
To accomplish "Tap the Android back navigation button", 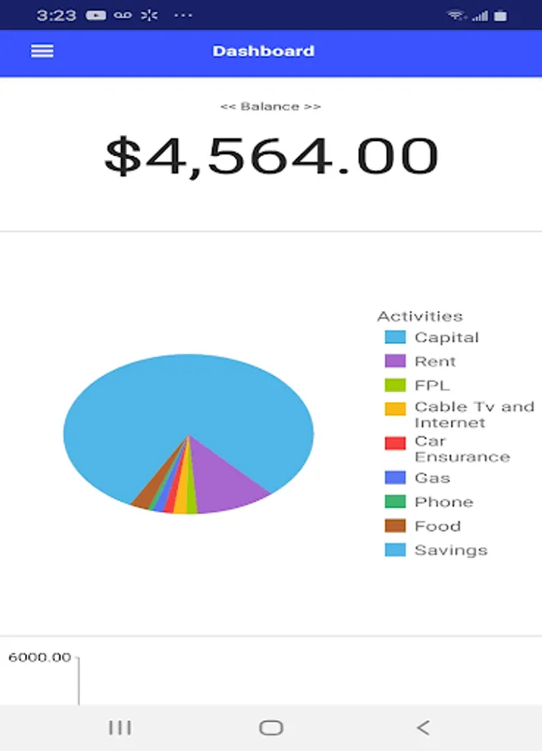I will point(423,728).
